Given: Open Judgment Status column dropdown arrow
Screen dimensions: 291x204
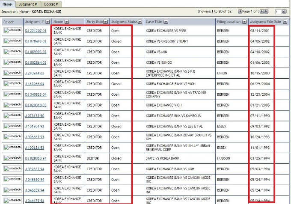Looking at the screenshot, I should point(140,22).
